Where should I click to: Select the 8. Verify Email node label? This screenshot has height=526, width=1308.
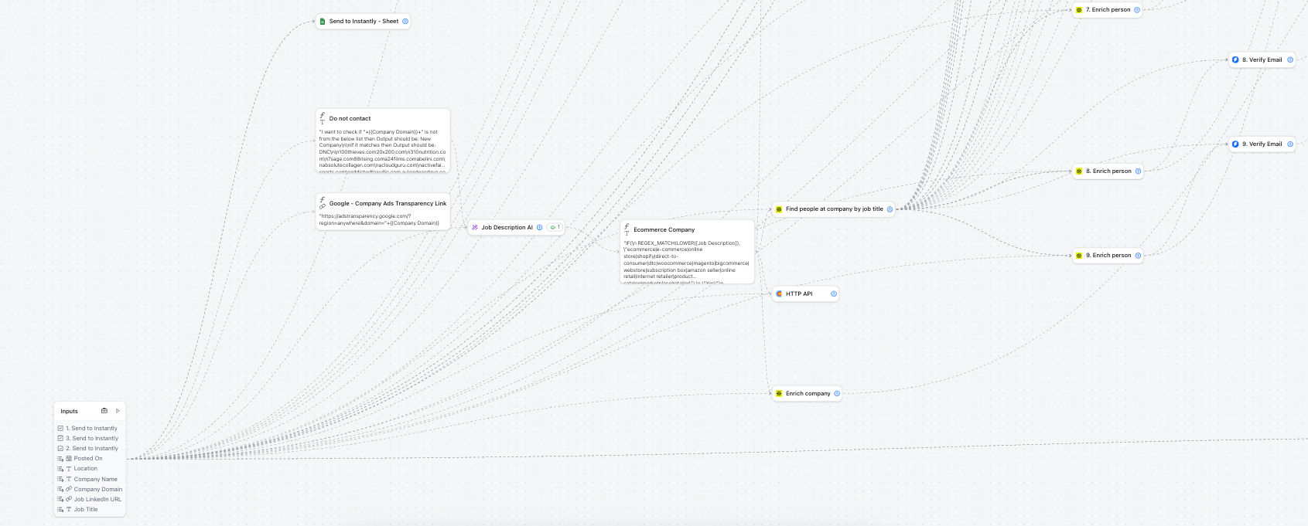coord(1262,60)
